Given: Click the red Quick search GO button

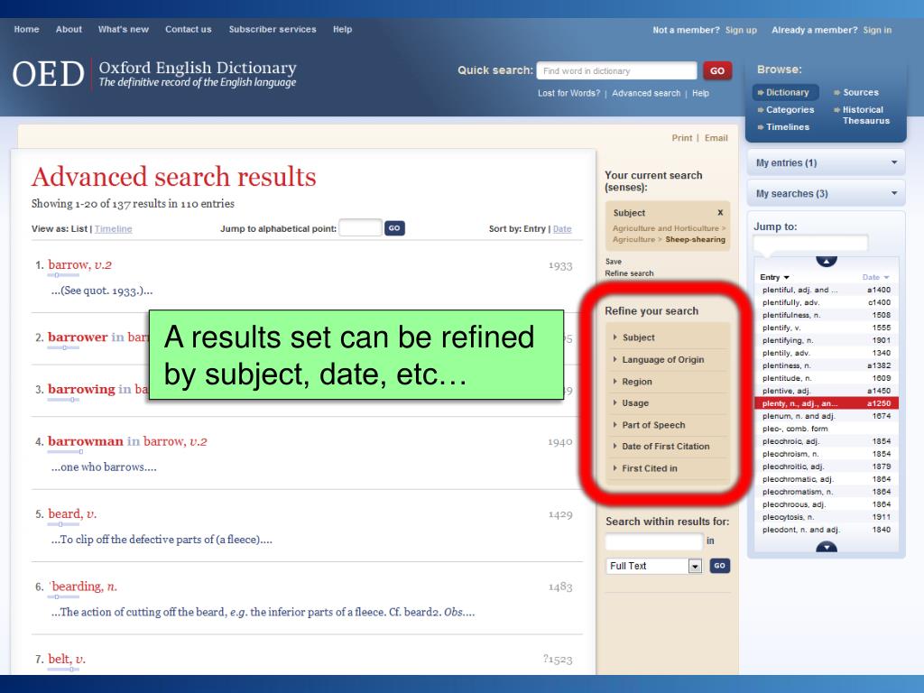Looking at the screenshot, I should tap(717, 70).
